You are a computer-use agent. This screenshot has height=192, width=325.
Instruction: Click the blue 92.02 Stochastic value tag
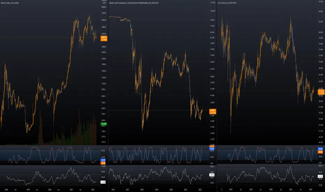(x=212, y=149)
